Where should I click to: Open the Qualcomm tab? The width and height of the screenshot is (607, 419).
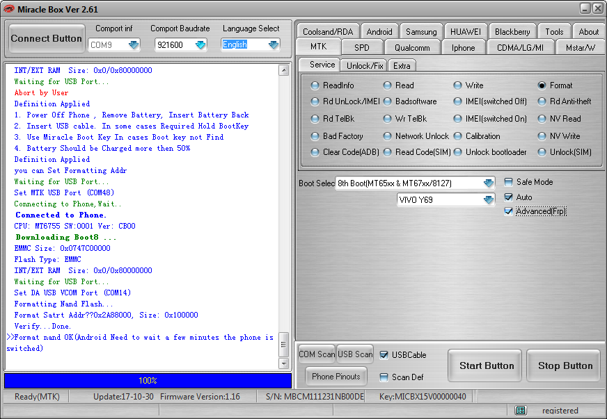pyautogui.click(x=412, y=47)
